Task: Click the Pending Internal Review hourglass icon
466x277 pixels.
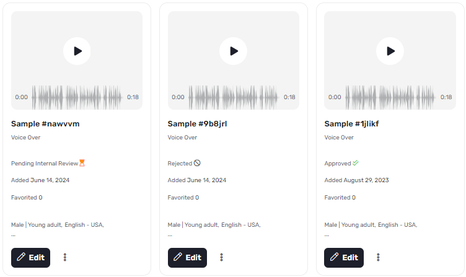Action: click(x=82, y=163)
